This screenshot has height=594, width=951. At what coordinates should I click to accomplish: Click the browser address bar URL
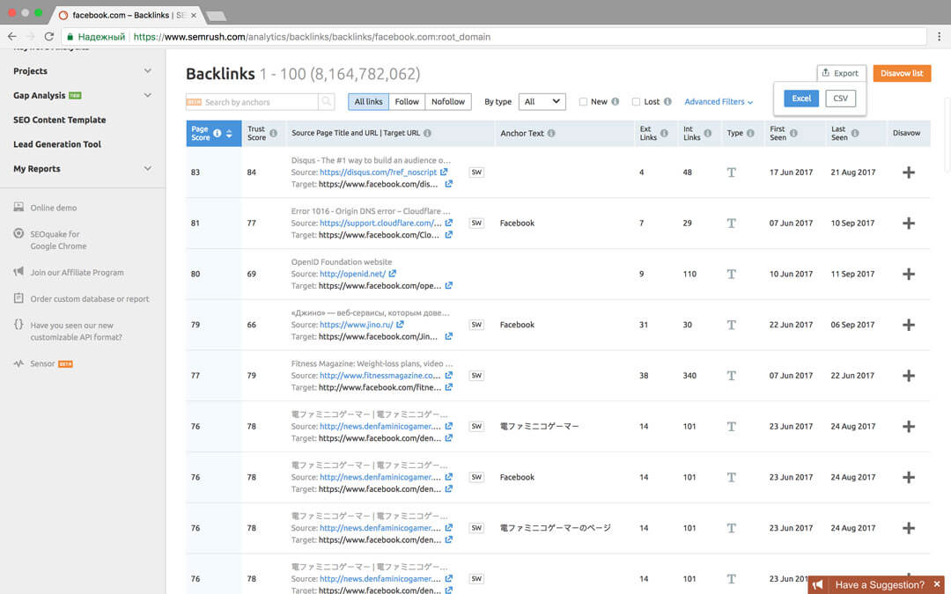pyautogui.click(x=312, y=36)
